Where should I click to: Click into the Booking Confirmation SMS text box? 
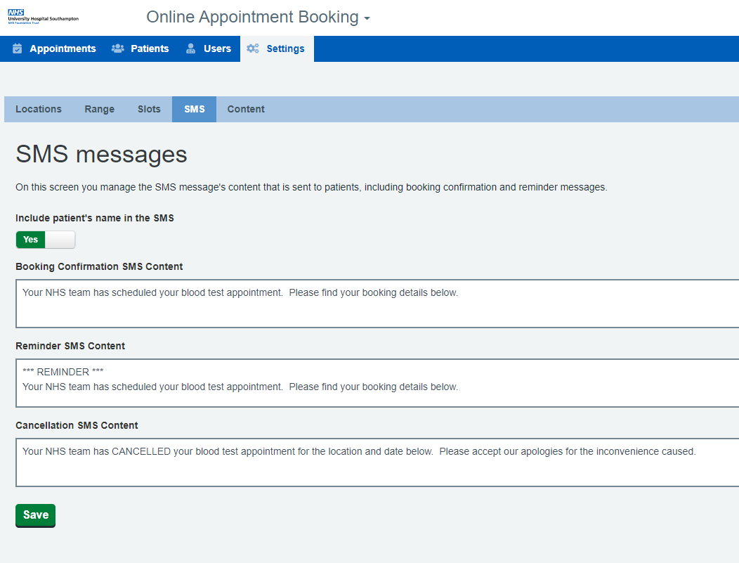[x=377, y=304]
